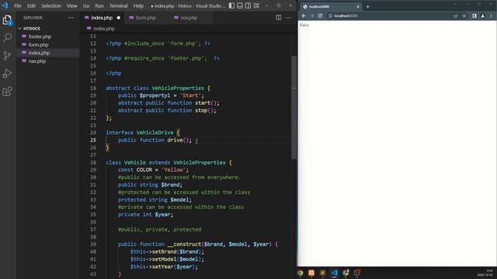Viewport: 497px width, 279px height.
Task: Open browser profile avatar icon
Action: pos(483,15)
